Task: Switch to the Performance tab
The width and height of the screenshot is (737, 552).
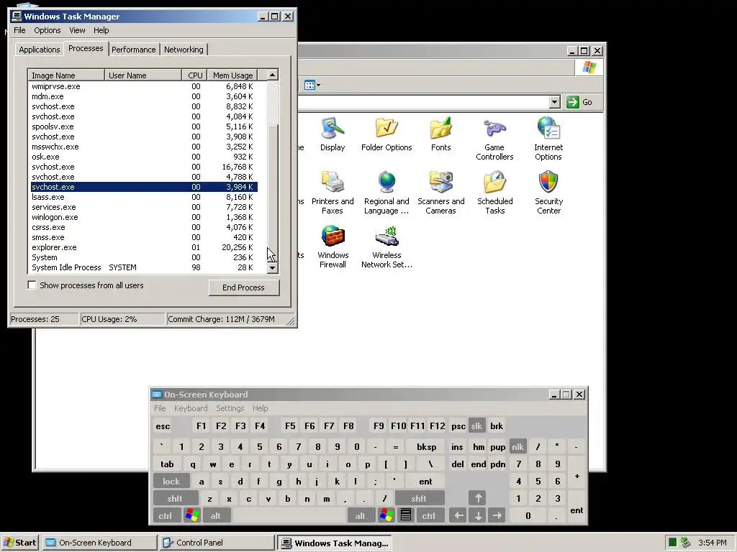Action: pyautogui.click(x=133, y=50)
